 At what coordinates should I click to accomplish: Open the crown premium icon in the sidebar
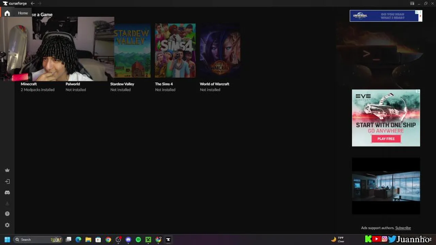(7, 170)
